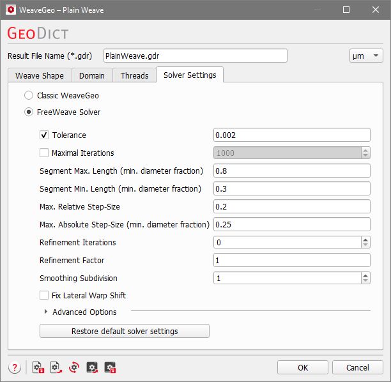
Task: Reset settings with the circular arrows gear icon
Action: 74,367
